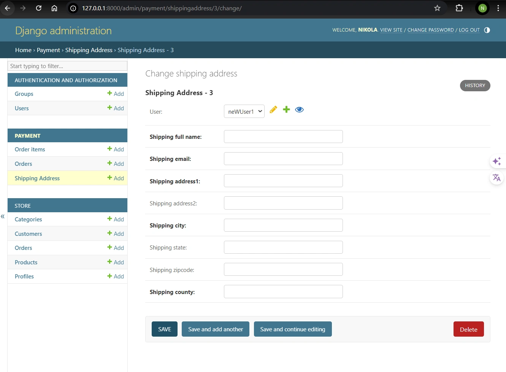
Task: Focus the Shipping state field
Action: pyautogui.click(x=283, y=247)
